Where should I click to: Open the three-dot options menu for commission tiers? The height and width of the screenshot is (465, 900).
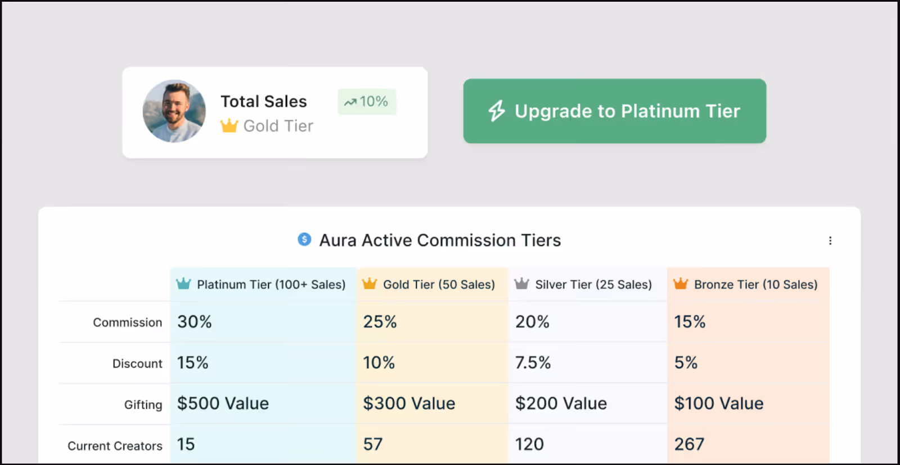click(x=830, y=241)
